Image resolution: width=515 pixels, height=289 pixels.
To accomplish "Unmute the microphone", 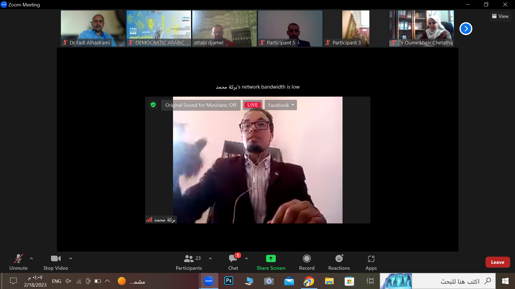I will point(18,259).
